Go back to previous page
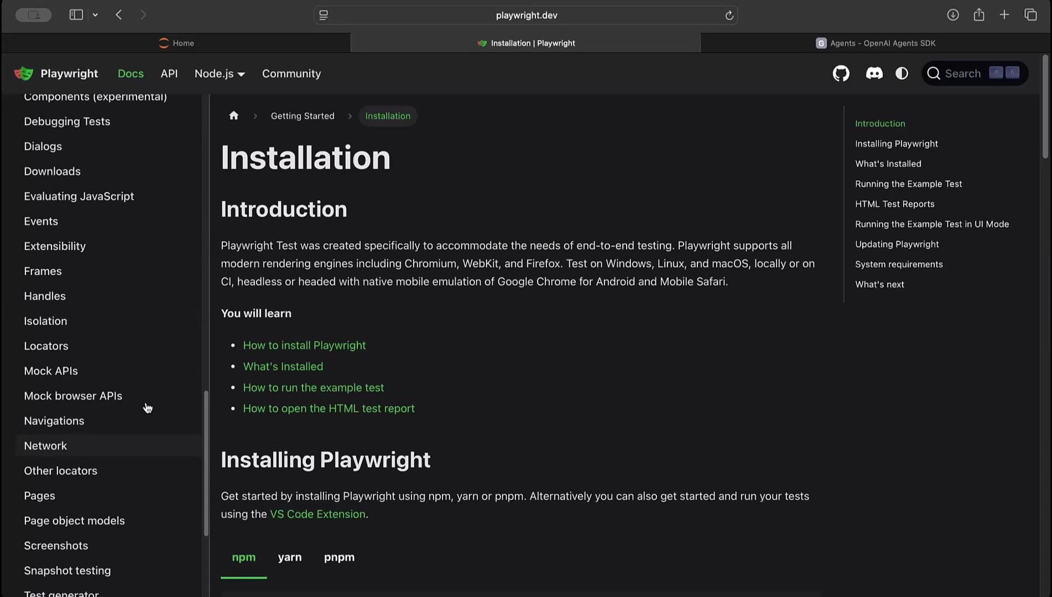1052x597 pixels. click(x=118, y=15)
